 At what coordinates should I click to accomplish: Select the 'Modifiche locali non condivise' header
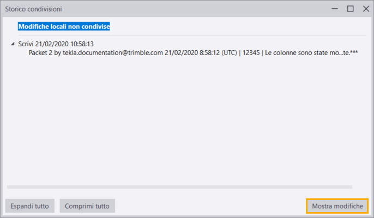64,26
